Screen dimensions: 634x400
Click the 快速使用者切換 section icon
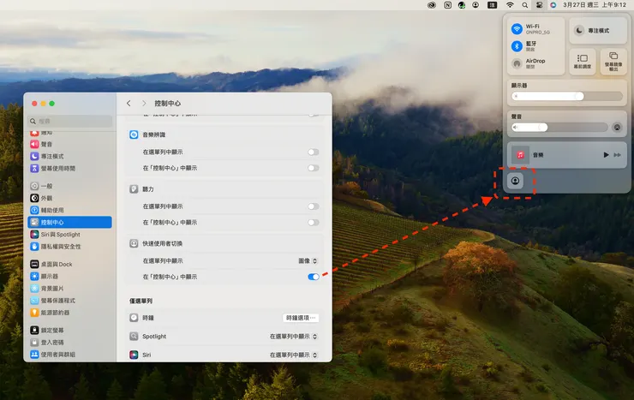134,243
